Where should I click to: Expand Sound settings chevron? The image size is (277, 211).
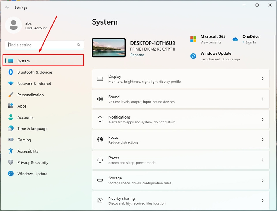coord(263,99)
